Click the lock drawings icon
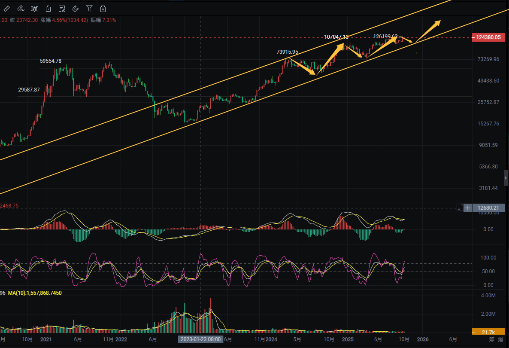The image size is (509, 348). (x=48, y=9)
